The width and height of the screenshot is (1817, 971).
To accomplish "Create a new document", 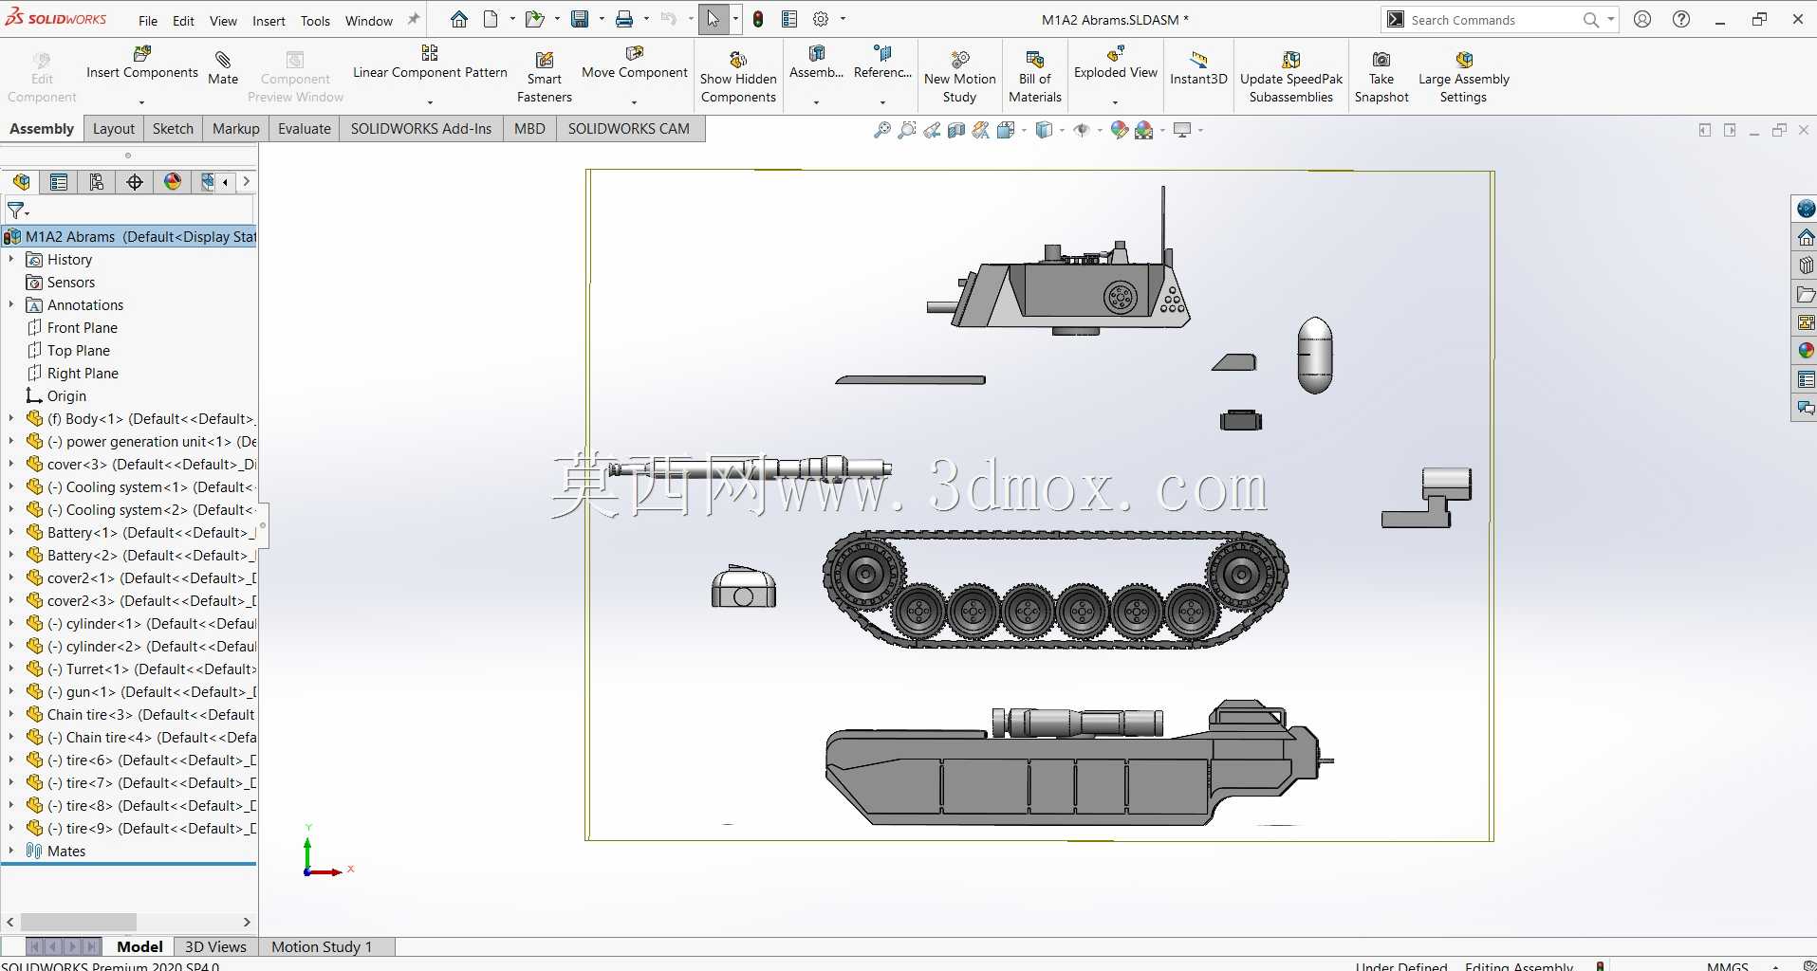I will (491, 19).
